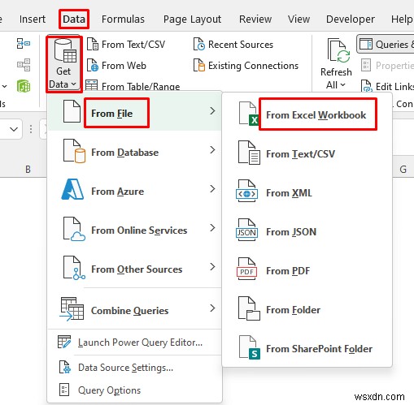Click the From Online Services cloud icon
The width and height of the screenshot is (414, 405).
[74, 229]
